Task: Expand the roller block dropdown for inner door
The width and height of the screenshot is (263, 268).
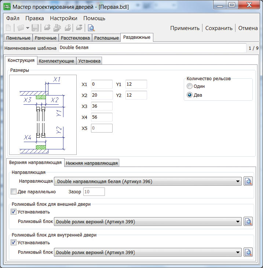Action: (238, 252)
